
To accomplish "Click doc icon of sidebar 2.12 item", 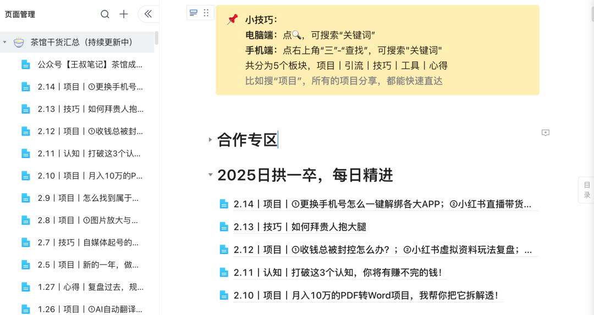I will tap(26, 131).
